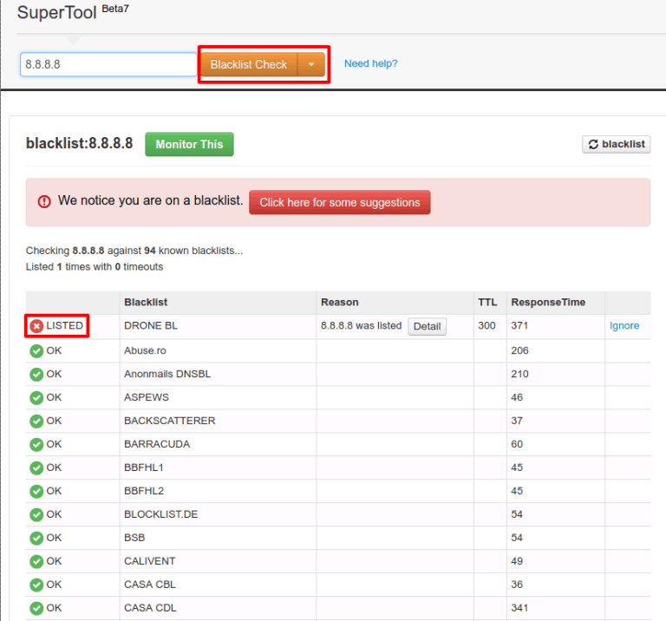Image resolution: width=666 pixels, height=621 pixels.
Task: Click the response time value 371
Action: click(519, 326)
